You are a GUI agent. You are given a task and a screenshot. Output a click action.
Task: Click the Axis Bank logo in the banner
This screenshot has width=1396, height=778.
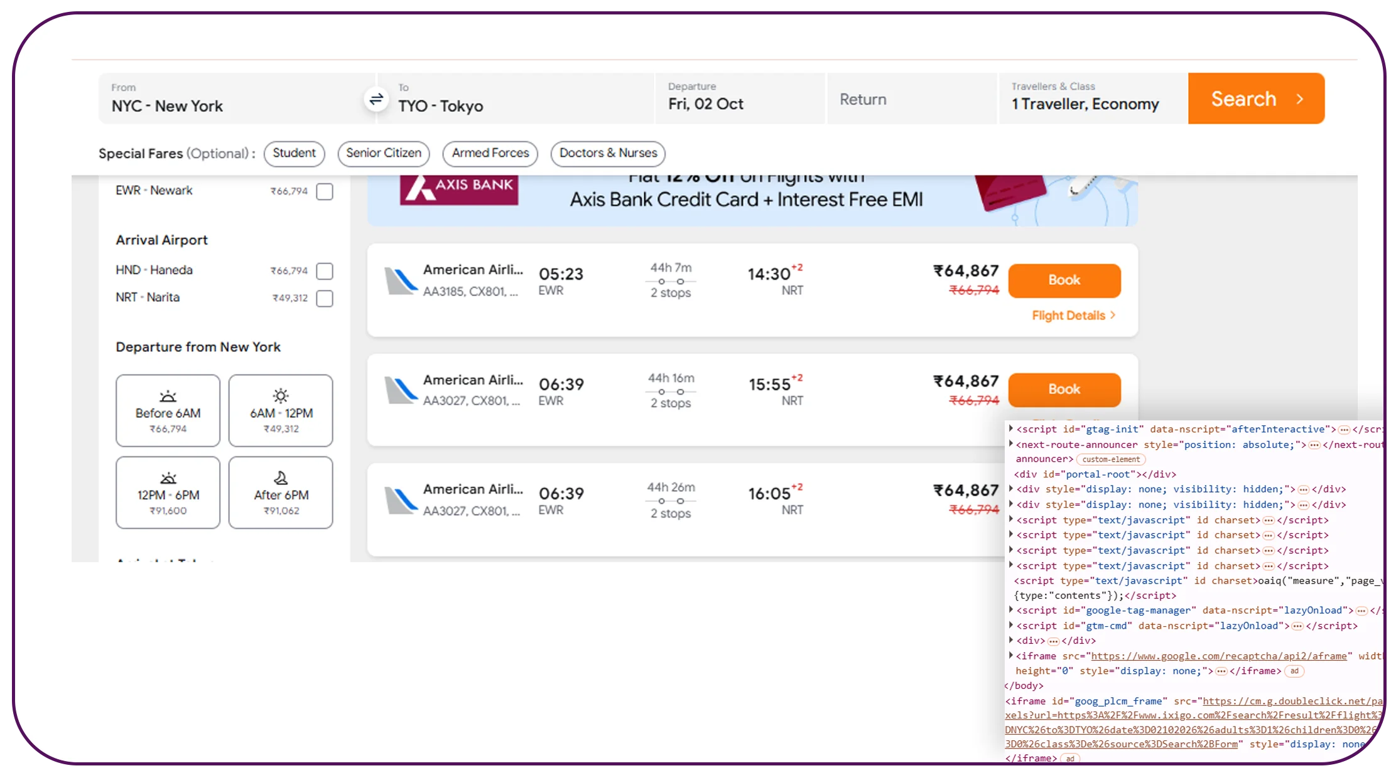(x=458, y=189)
